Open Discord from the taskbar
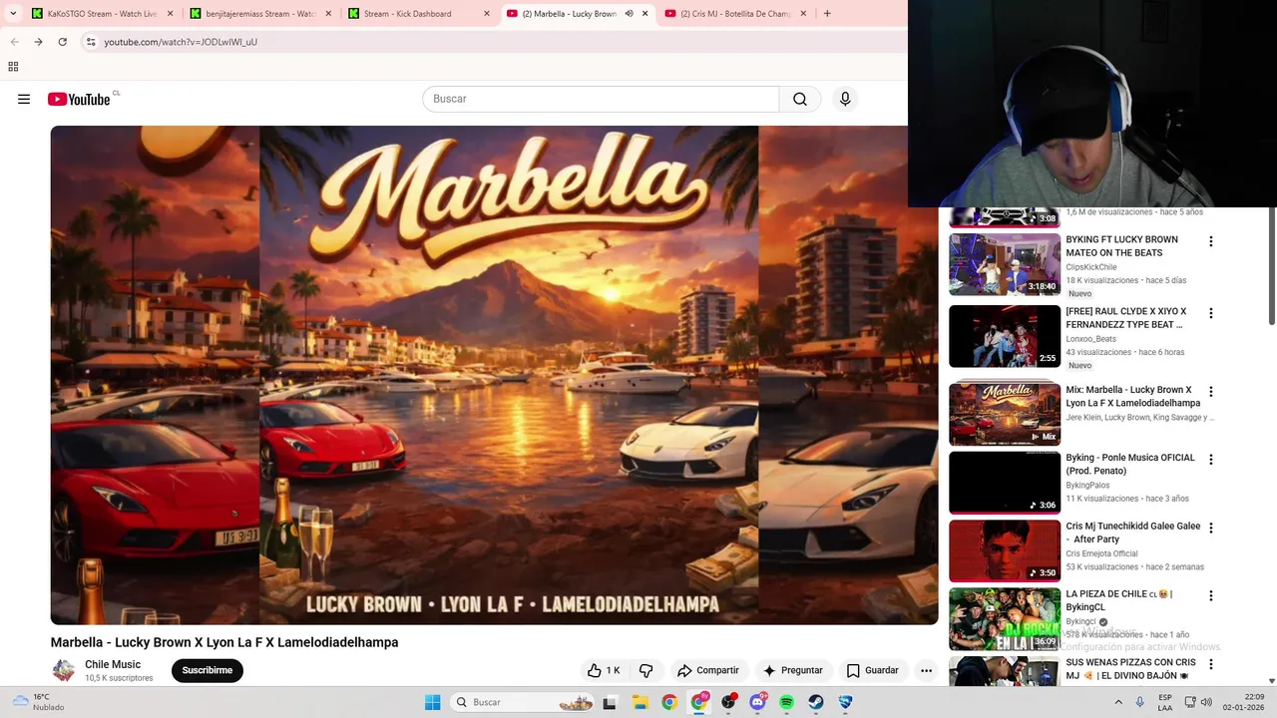The image size is (1277, 718). coord(757,702)
